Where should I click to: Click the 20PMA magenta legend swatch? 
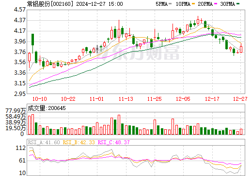pos(216,4)
